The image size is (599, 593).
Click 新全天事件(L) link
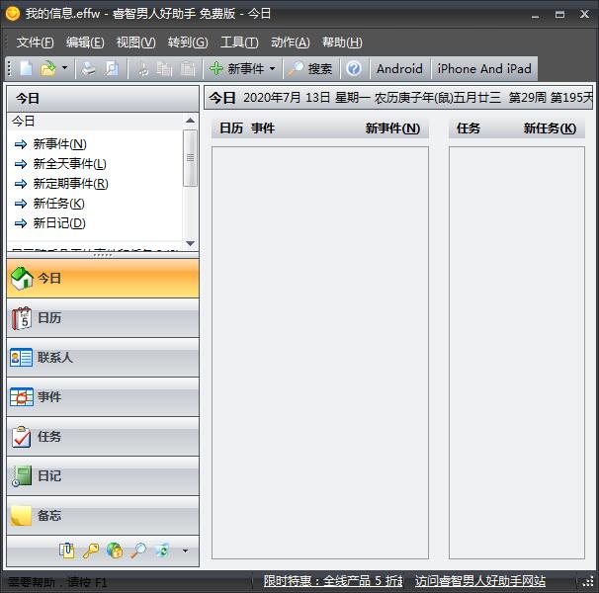(70, 164)
